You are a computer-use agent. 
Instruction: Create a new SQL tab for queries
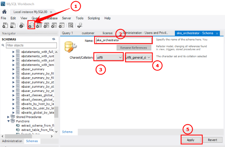(5, 25)
